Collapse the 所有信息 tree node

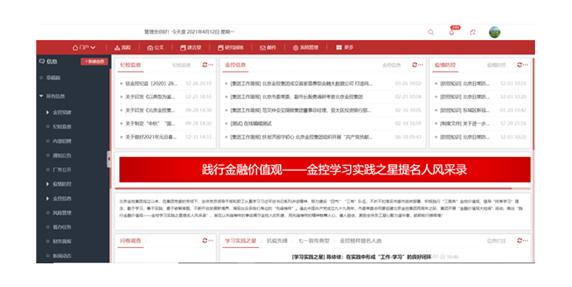click(41, 96)
